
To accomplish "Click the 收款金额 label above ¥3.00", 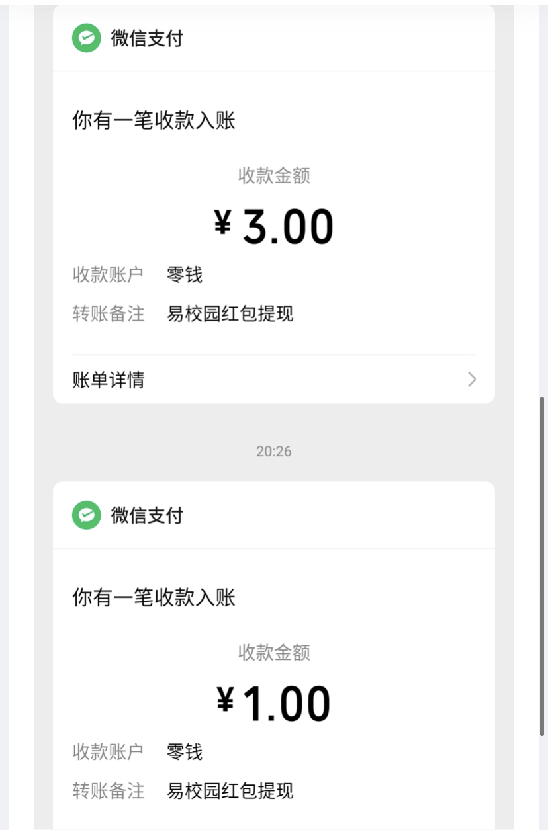I will click(x=274, y=175).
